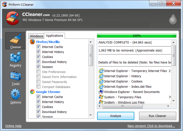Click the Piriform pear logo
Viewport: 183px width, 131px height.
(173, 19)
